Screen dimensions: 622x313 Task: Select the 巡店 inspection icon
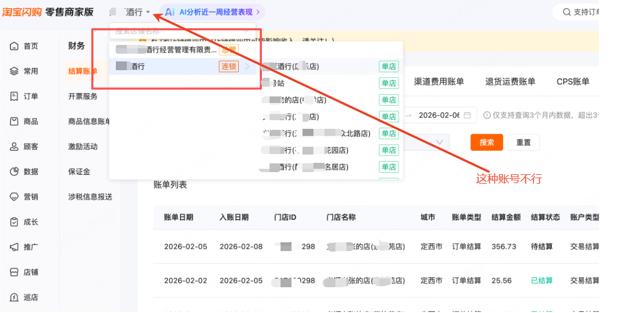click(14, 297)
